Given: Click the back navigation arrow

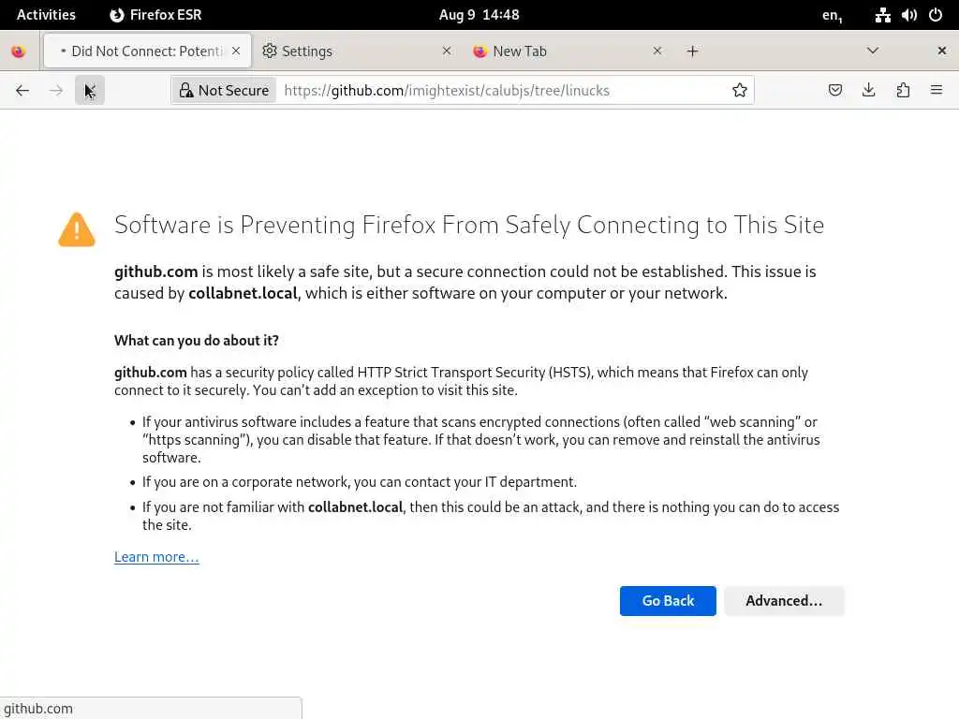Looking at the screenshot, I should [x=22, y=90].
